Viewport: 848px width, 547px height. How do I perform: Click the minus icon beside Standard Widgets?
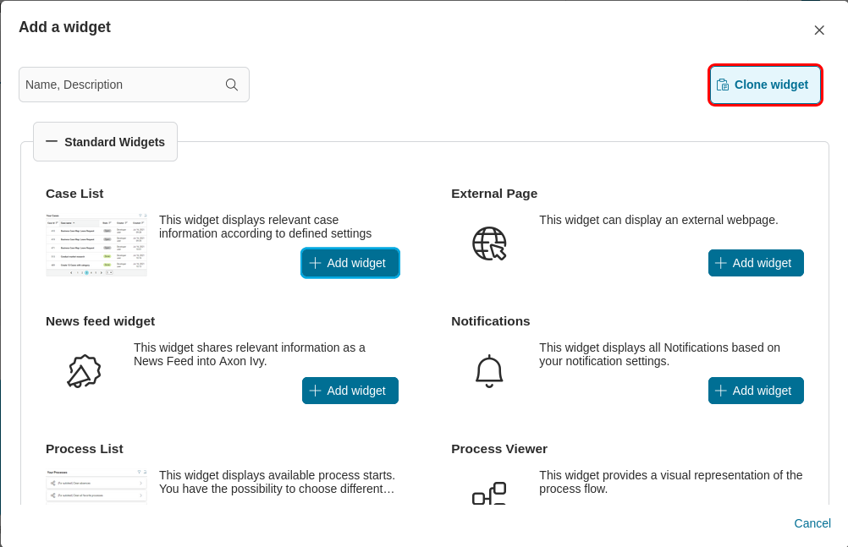point(52,141)
